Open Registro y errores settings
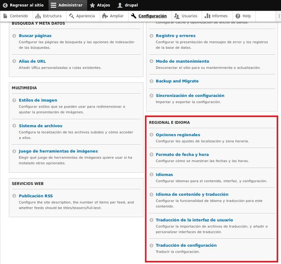Image resolution: width=281 pixels, height=264 pixels. click(x=176, y=36)
